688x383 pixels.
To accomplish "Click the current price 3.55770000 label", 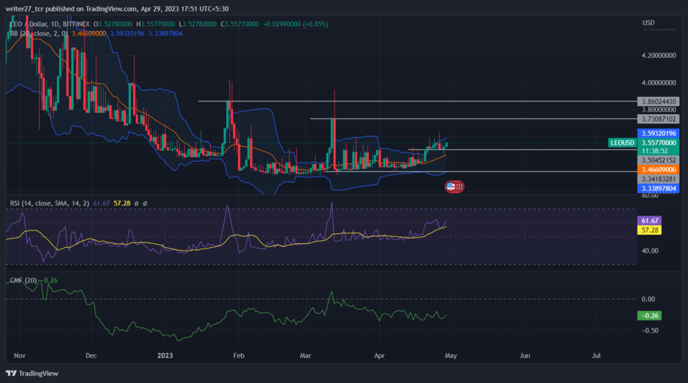I will [658, 142].
